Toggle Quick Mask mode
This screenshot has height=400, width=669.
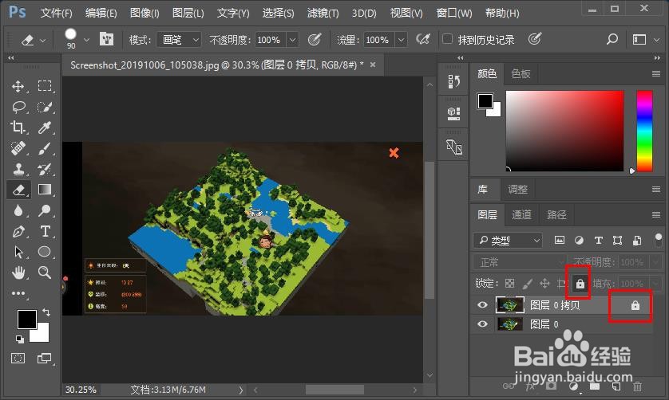click(18, 359)
